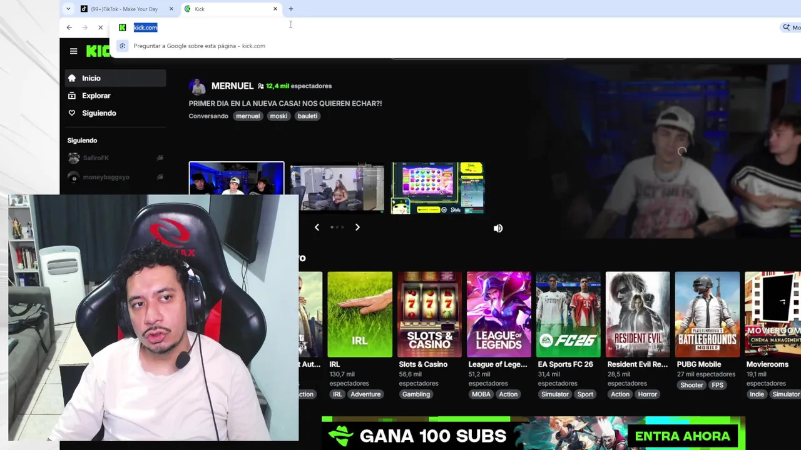Click moneybaggsyo's offline status icon
The image size is (801, 450).
pyautogui.click(x=160, y=177)
